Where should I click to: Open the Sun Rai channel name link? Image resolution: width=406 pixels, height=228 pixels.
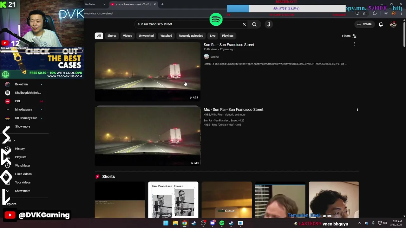215,57
